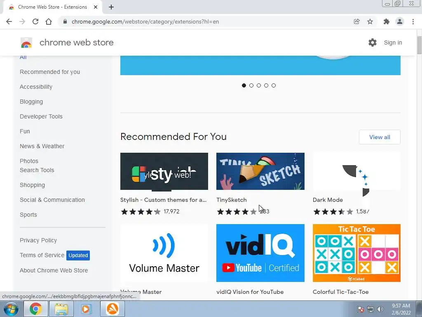Image resolution: width=422 pixels, height=317 pixels.
Task: Open the browser home page icon
Action: pos(49,21)
